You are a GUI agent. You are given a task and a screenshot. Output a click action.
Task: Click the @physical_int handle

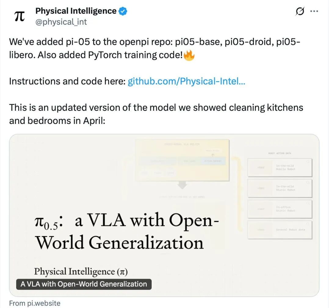61,22
